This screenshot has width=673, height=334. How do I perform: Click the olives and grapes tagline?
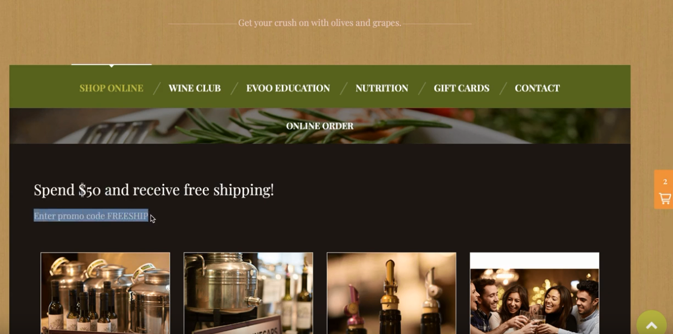pos(320,23)
